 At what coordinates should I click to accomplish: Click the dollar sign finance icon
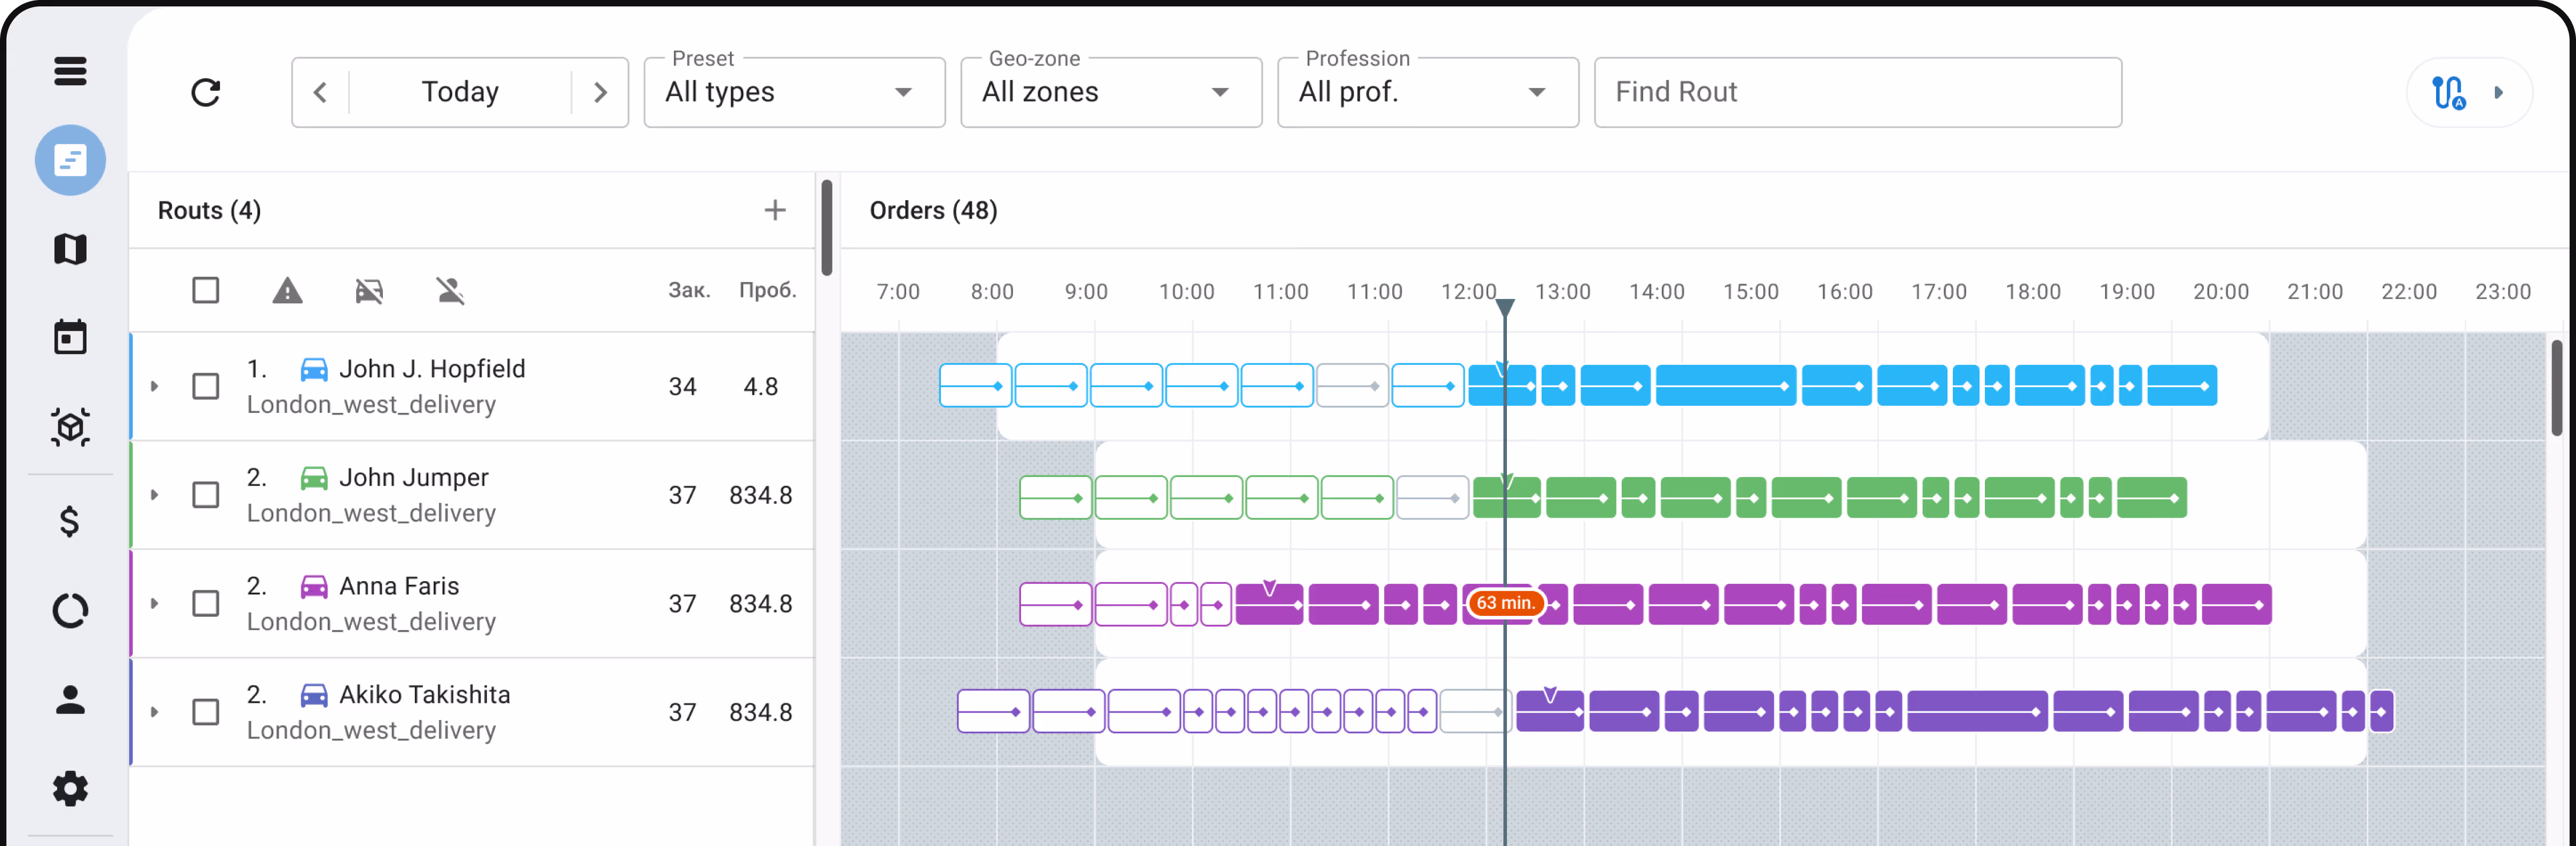click(x=70, y=521)
